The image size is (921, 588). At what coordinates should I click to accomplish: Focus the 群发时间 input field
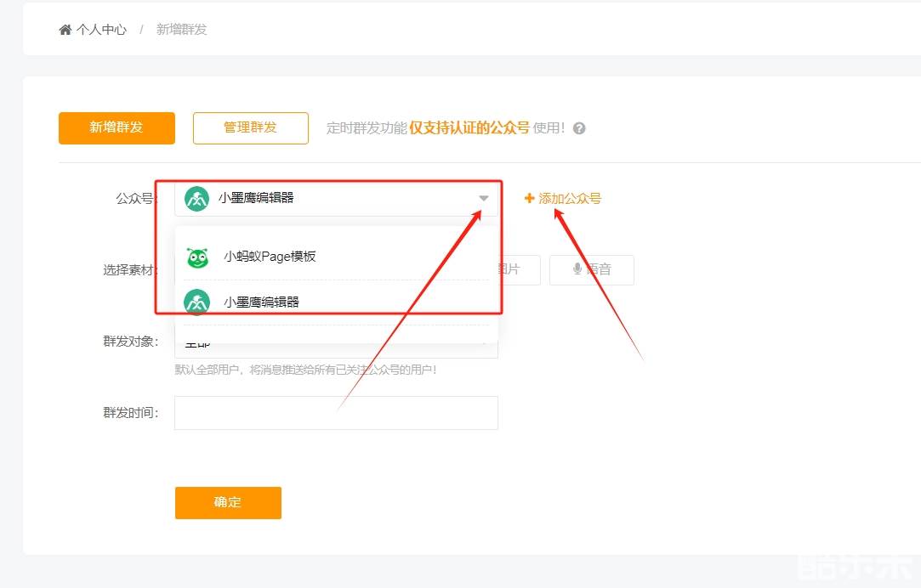click(x=336, y=413)
